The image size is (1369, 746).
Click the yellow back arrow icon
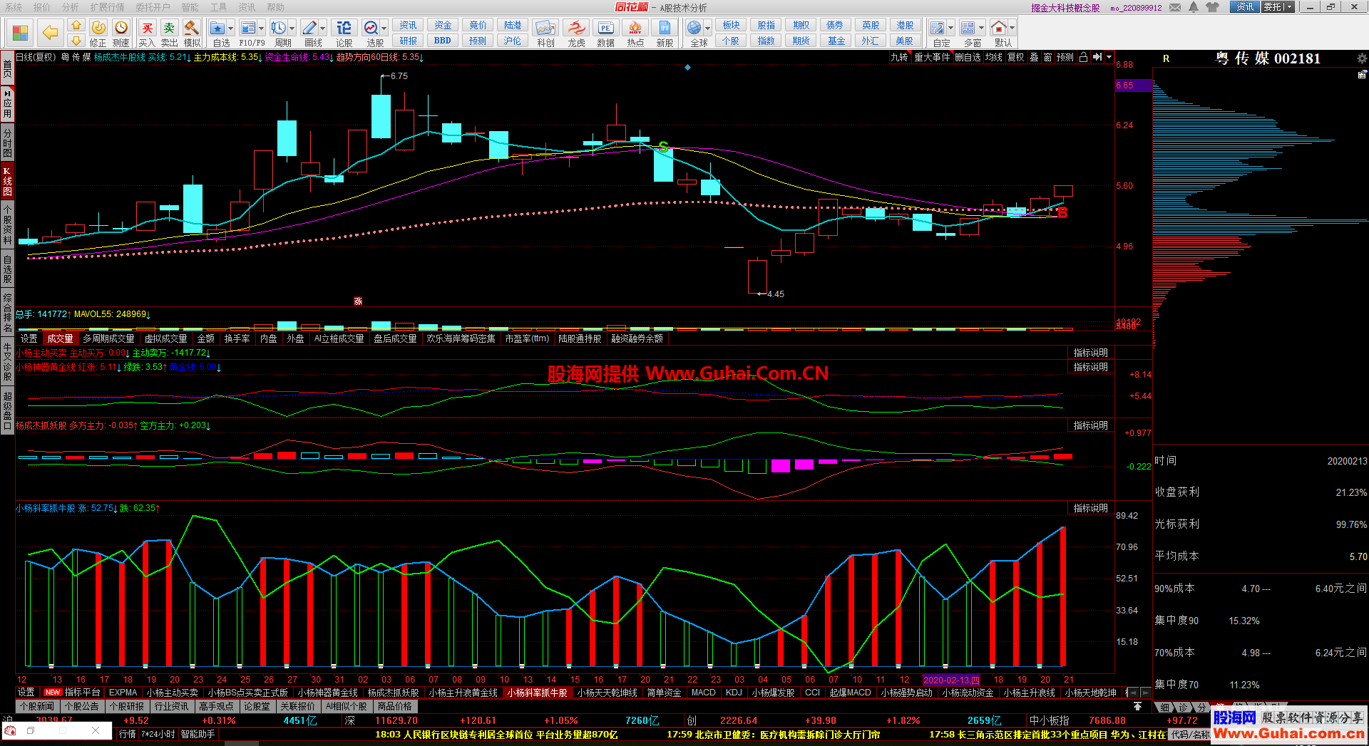50,32
